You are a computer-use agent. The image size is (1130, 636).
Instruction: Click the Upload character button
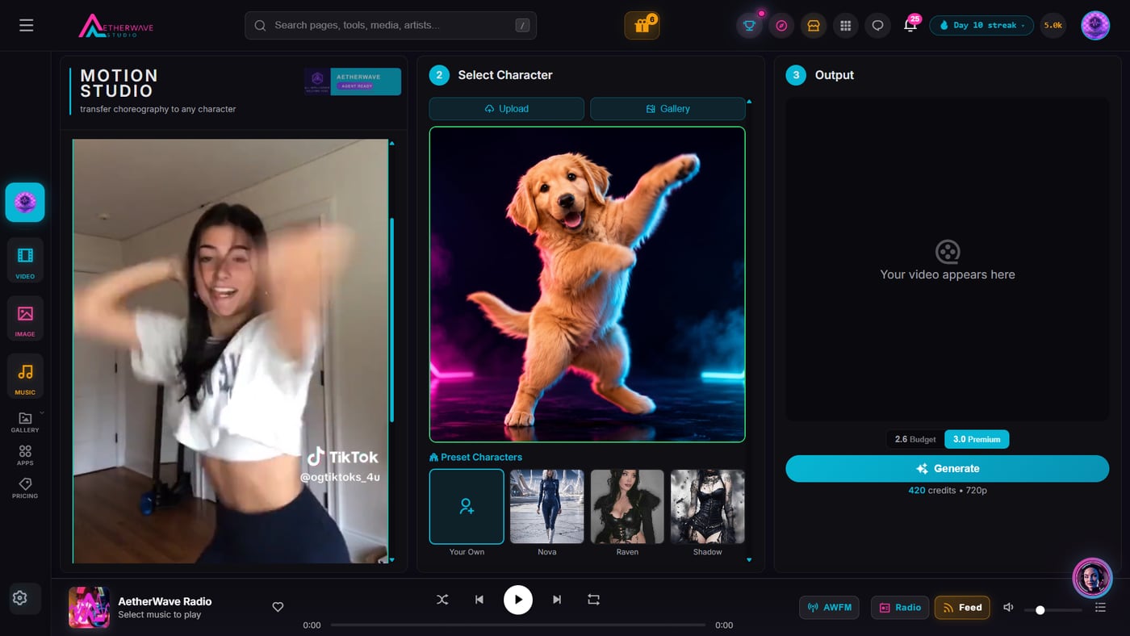(506, 109)
